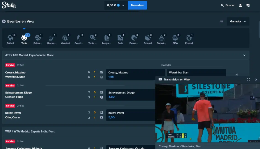Close the Transmisión en Vivo panel
260x149 pixels.
pos(256,79)
